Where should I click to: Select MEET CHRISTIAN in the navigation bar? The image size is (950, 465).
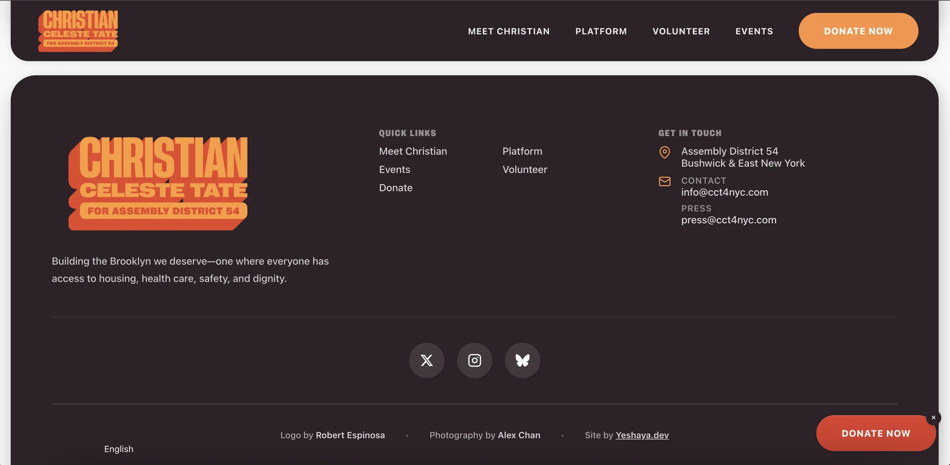click(x=508, y=31)
